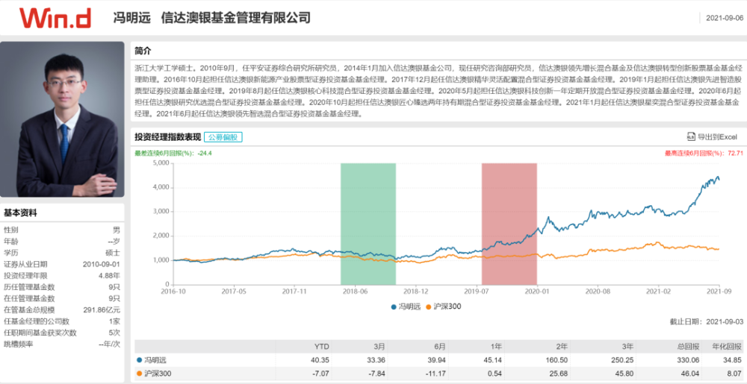Click 沪深300 row label in table
The height and width of the screenshot is (384, 747).
pyautogui.click(x=158, y=374)
